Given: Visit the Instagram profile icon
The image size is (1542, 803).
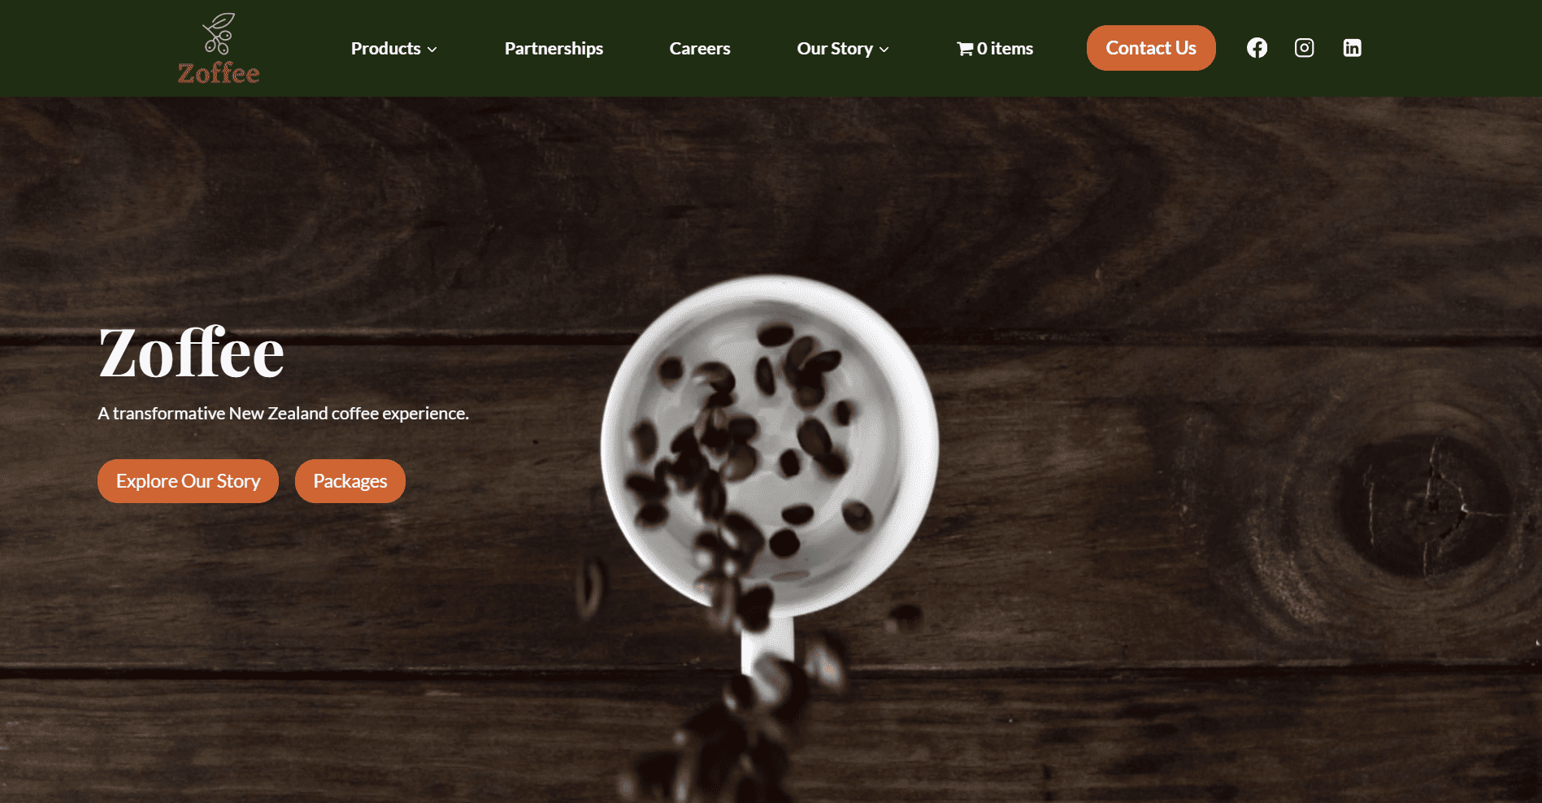Looking at the screenshot, I should point(1304,48).
